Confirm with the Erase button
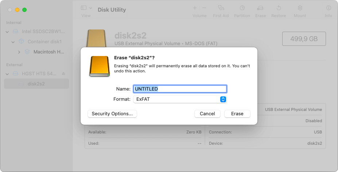This screenshot has height=172, width=338. pos(237,114)
